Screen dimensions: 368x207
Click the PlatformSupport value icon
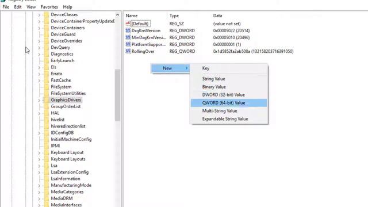[x=128, y=44]
